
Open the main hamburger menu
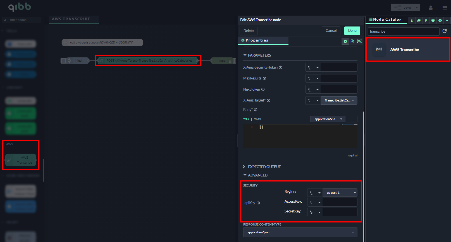445,8
